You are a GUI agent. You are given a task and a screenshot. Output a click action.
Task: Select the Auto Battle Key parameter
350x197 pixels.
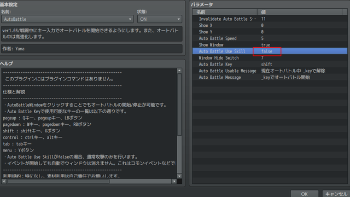tap(270, 65)
